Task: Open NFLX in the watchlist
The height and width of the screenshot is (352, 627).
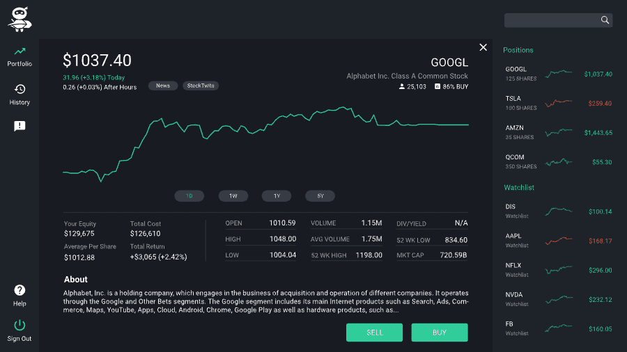Action: 558,270
